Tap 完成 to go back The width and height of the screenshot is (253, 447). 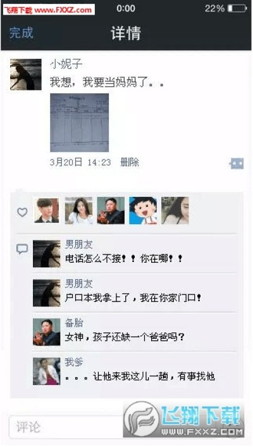pyautogui.click(x=22, y=33)
